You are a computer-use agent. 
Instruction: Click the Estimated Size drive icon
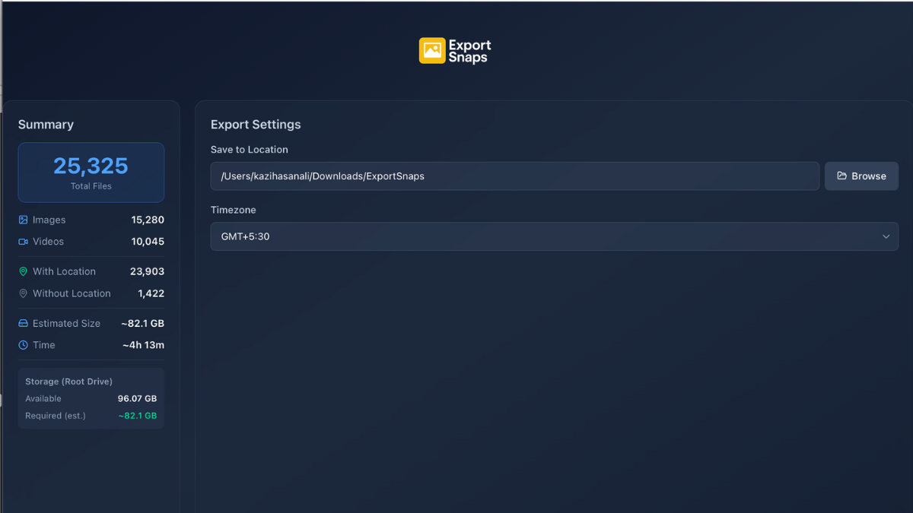[x=23, y=323]
